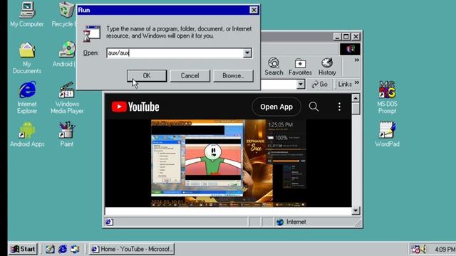Click the Go button beside address bar
The image size is (456, 256).
tap(320, 85)
